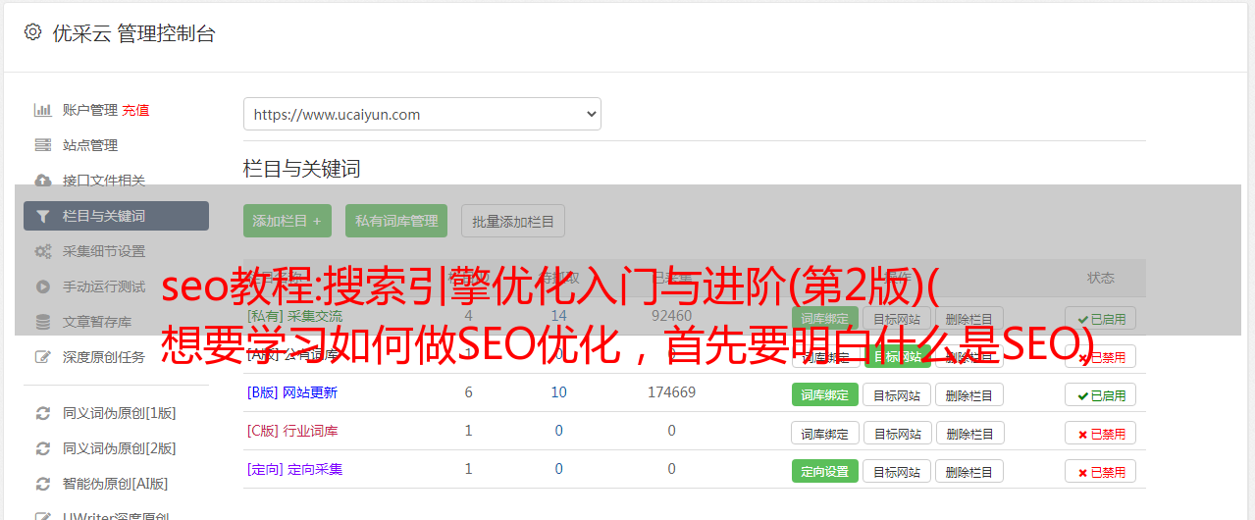The width and height of the screenshot is (1255, 520).
Task: Click the refresh icon next to 同义词伪原创[2版]
Action: tap(43, 448)
